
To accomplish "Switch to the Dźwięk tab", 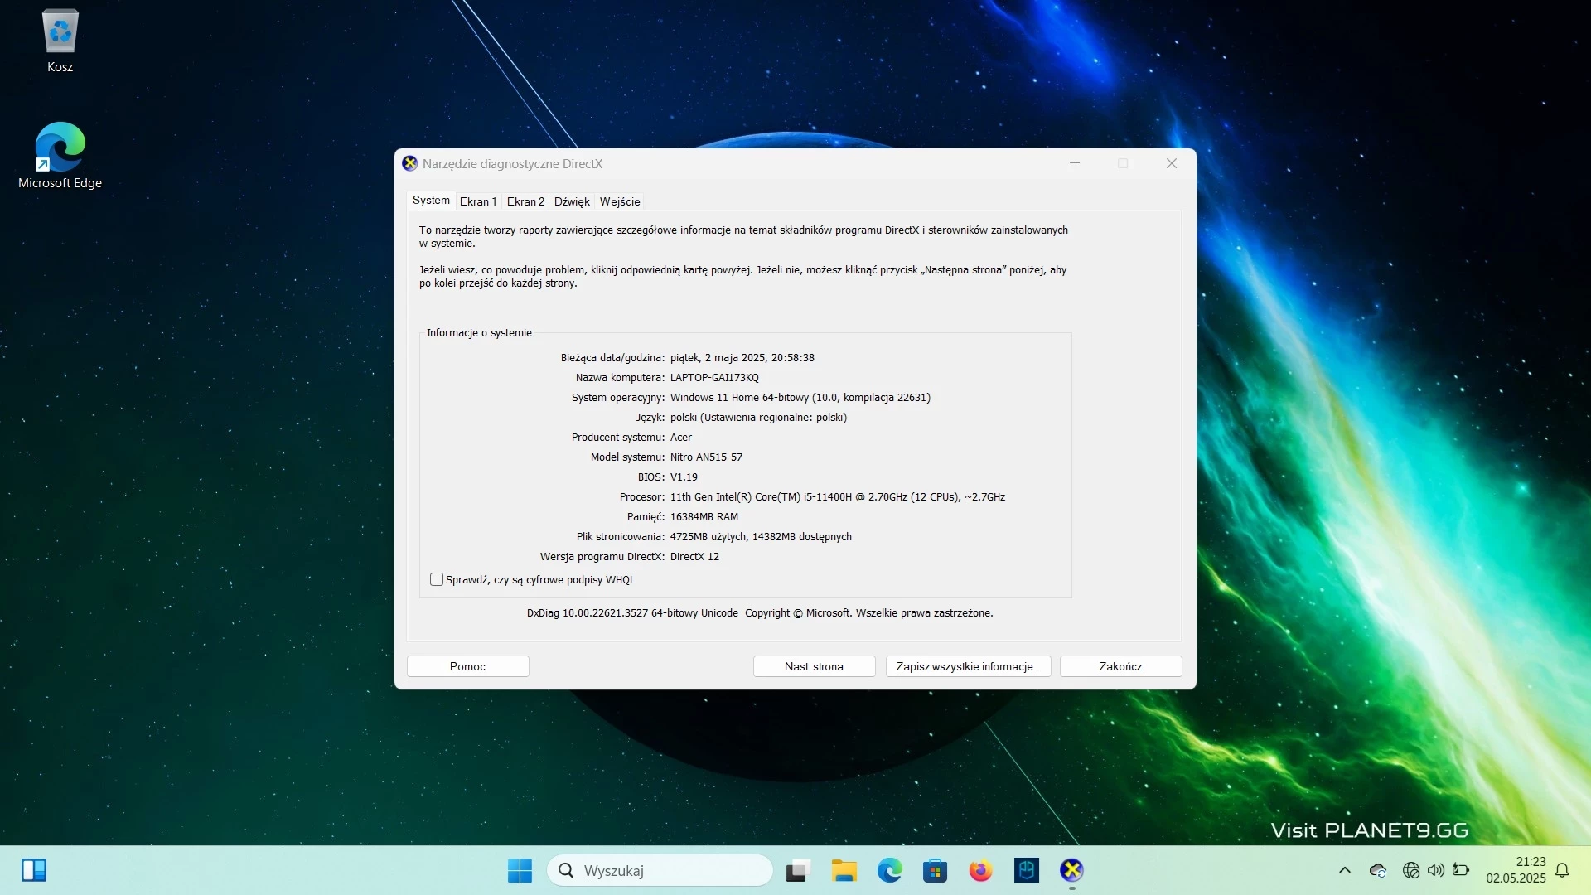I will click(572, 201).
